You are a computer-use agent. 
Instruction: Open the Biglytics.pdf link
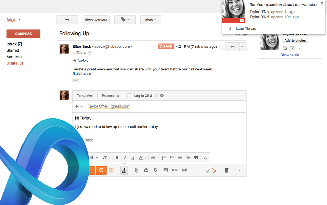(82, 74)
